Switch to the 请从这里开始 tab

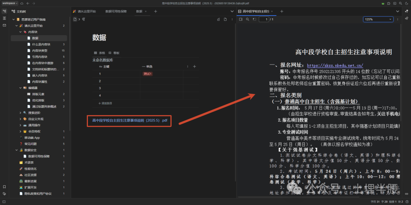(84, 11)
